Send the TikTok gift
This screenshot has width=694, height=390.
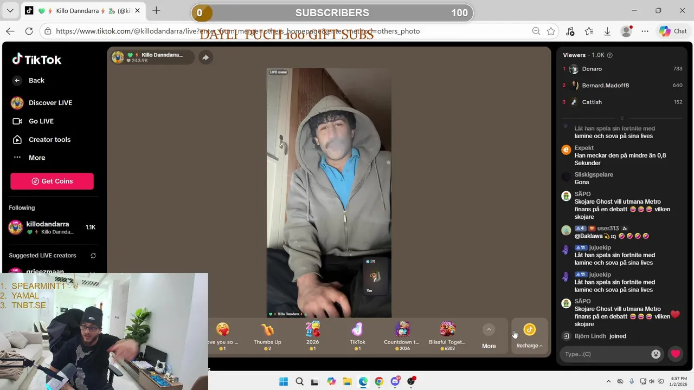coord(357,336)
